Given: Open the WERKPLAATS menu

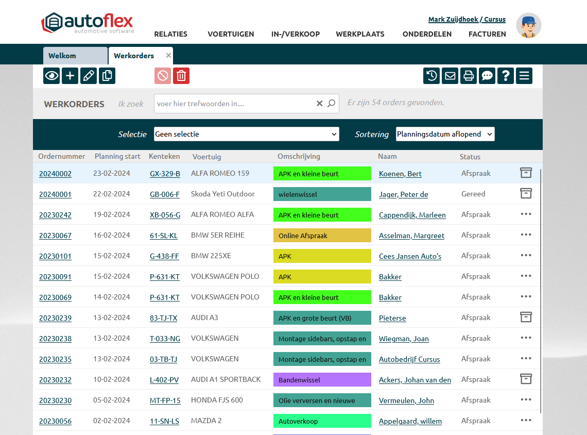Looking at the screenshot, I should [x=360, y=34].
